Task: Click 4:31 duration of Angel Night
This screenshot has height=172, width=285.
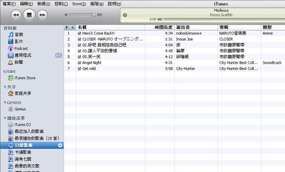Action: point(169,63)
